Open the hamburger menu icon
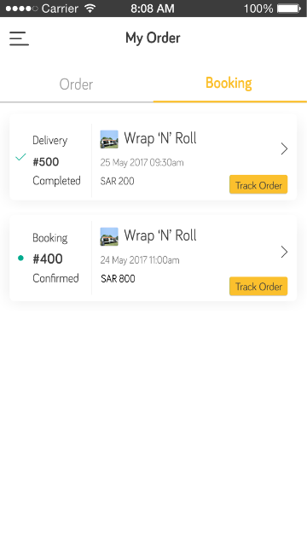Image resolution: width=307 pixels, height=546 pixels. (x=19, y=38)
